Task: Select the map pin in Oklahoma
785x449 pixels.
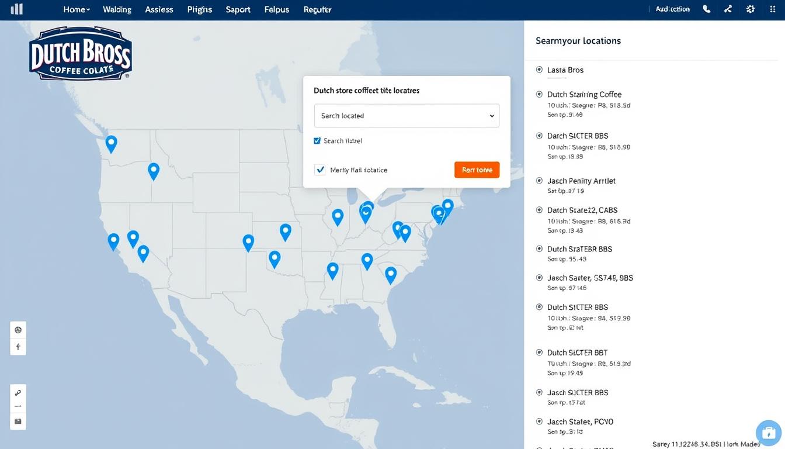Action: click(275, 259)
